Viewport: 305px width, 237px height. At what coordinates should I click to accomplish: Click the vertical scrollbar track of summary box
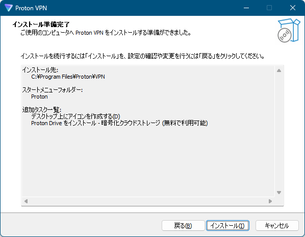point(279,131)
